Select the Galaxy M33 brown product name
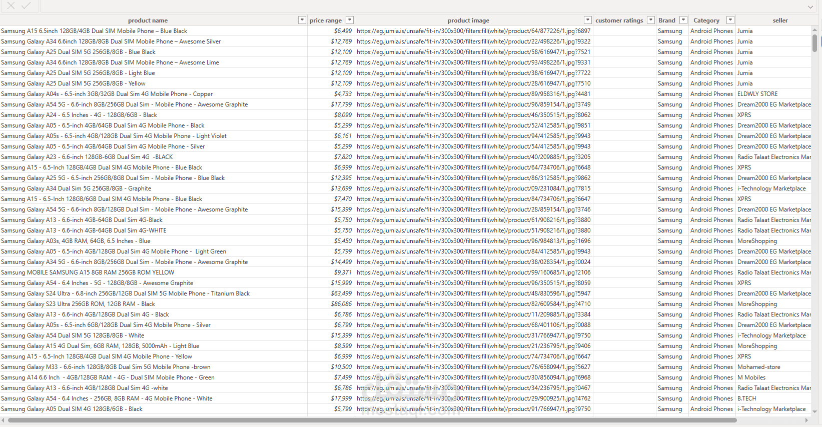Viewport: 822px width, 427px height. click(106, 367)
